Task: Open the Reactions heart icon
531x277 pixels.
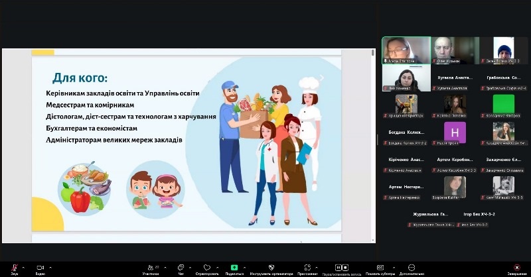Action: click(x=207, y=267)
